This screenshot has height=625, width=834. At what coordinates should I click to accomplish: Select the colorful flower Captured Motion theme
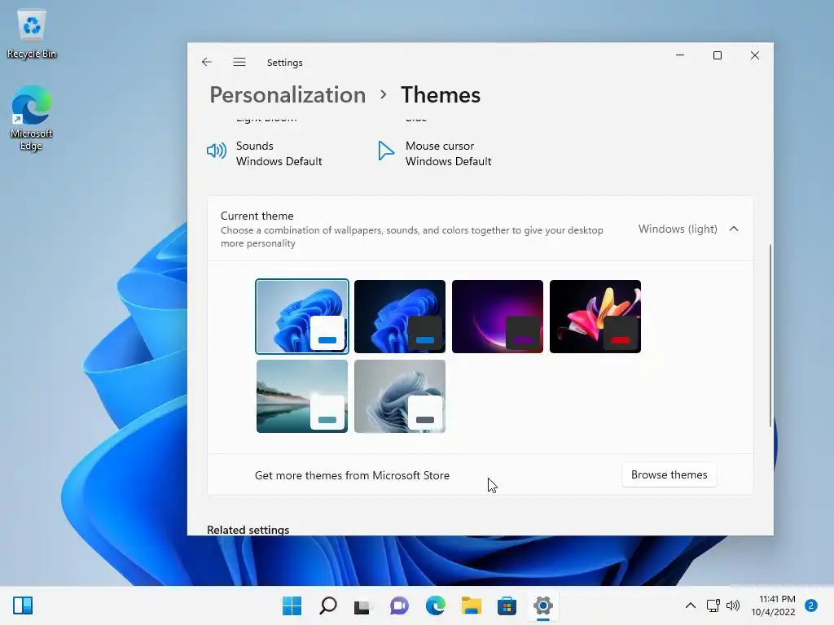595,317
